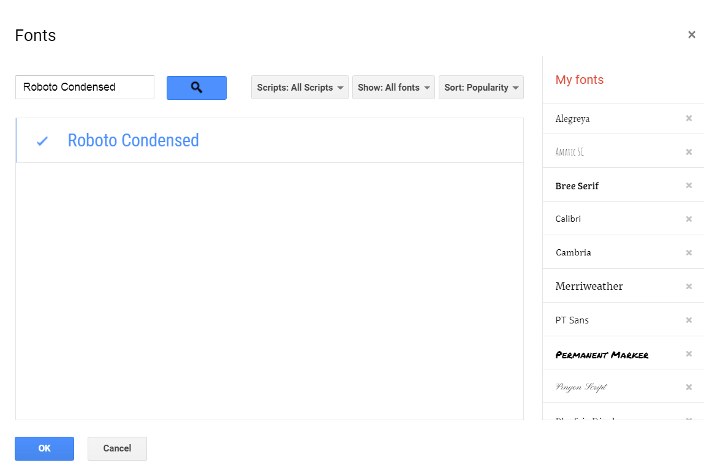This screenshot has width=704, height=468.
Task: Open the Sort: Popularity dropdown
Action: (481, 88)
